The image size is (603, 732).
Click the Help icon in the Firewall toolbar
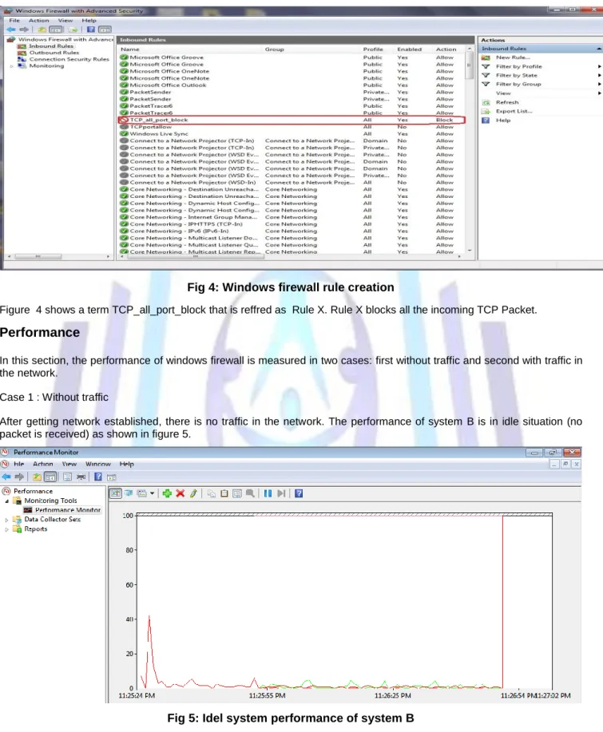90,29
